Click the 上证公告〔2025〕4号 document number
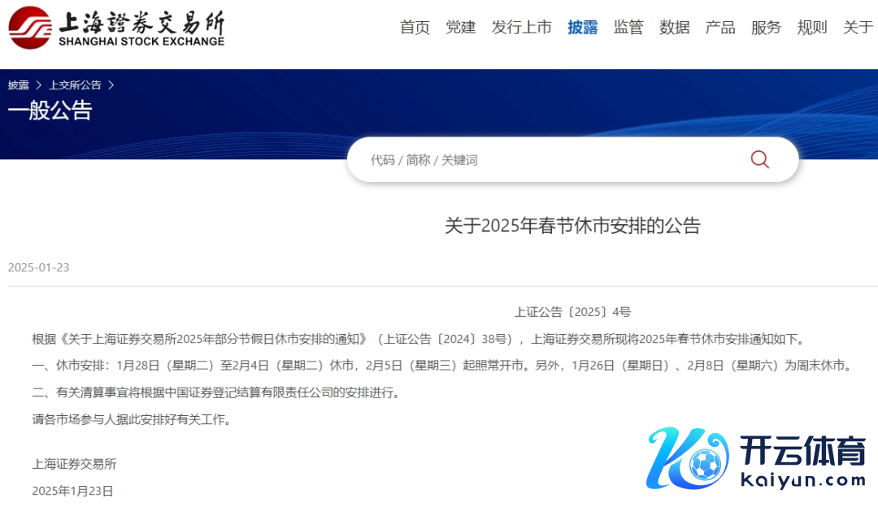This screenshot has height=507, width=878. click(572, 311)
